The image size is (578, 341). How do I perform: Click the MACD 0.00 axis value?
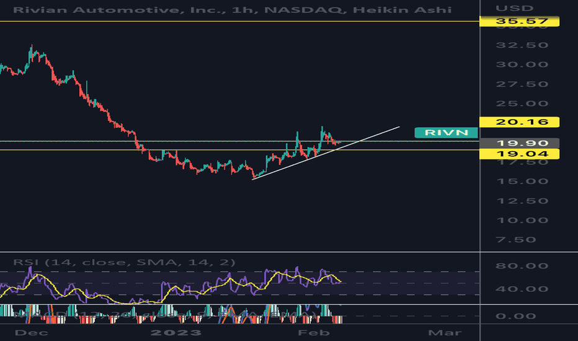pyautogui.click(x=516, y=316)
